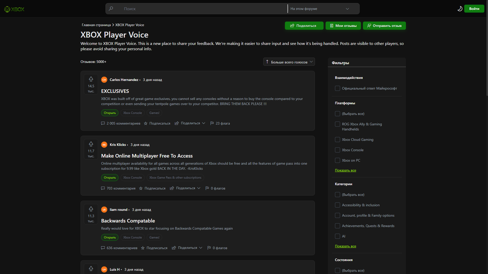Image resolution: width=488 pixels, height=274 pixels.
Task: Check Платформы (Выбрать все) checkbox
Action: click(x=338, y=114)
